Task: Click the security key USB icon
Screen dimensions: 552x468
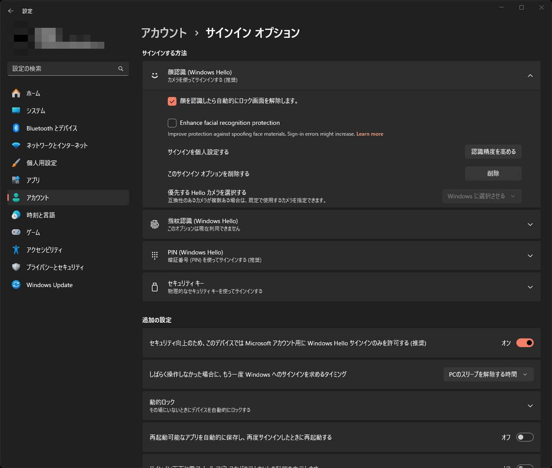Action: click(x=155, y=287)
